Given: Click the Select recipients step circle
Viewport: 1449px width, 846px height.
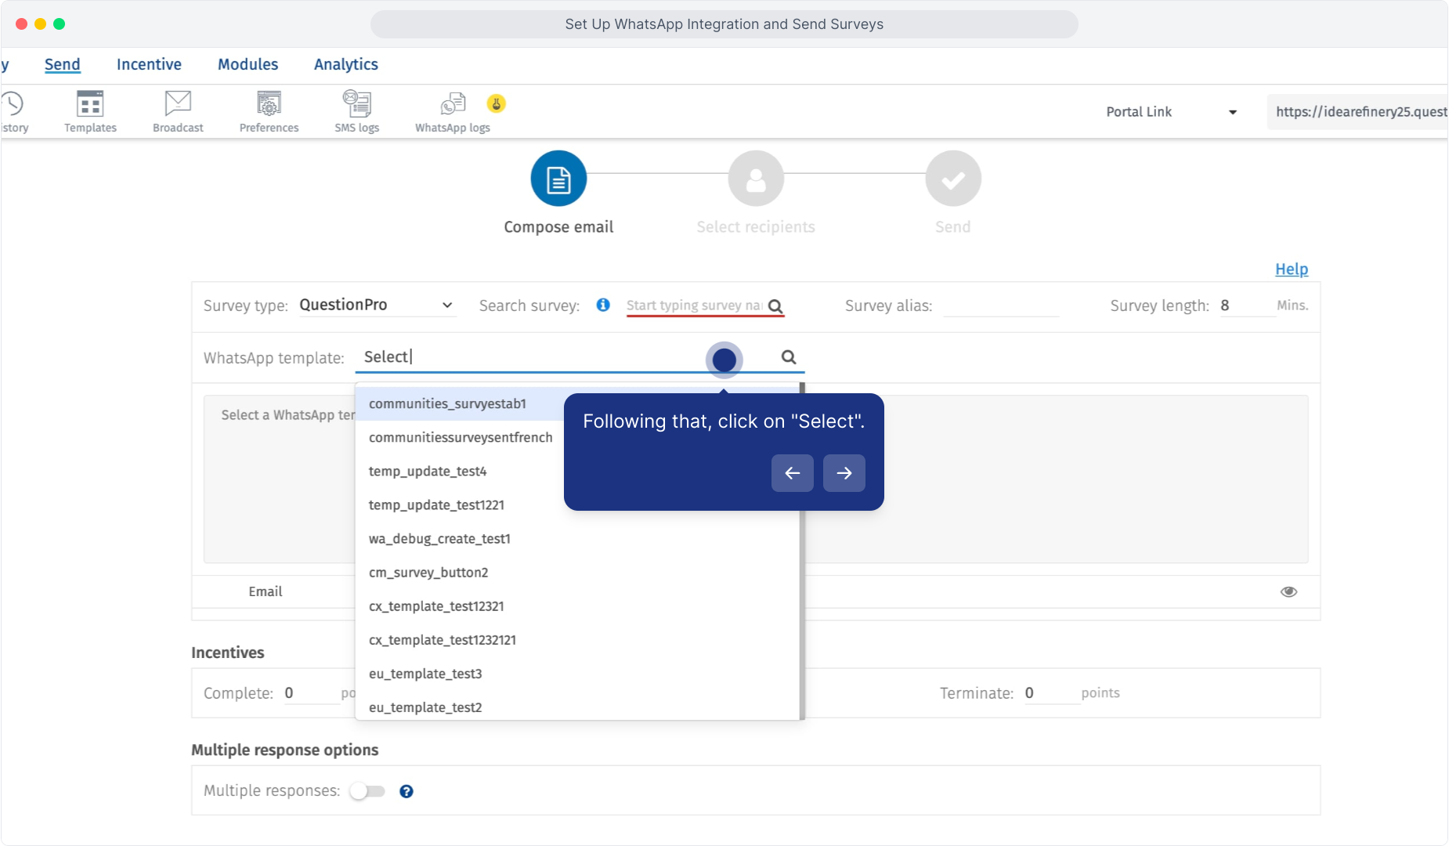Looking at the screenshot, I should coord(756,179).
